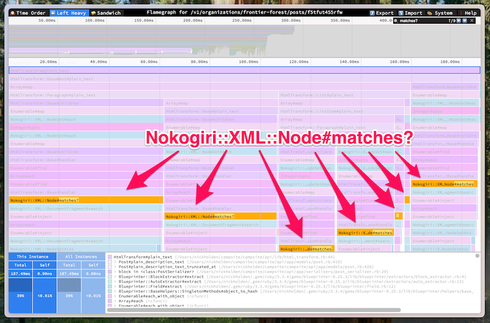Click the 39% bar under This Instance Total
490x323 pixels.
(x=20, y=295)
